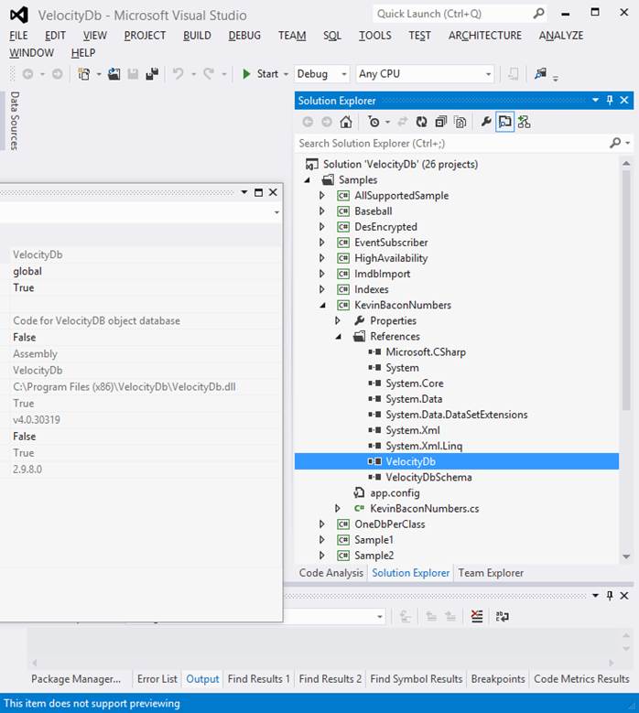The height and width of the screenshot is (713, 639).
Task: Click Go to Previous Message in Output
Action: pyautogui.click(x=431, y=617)
